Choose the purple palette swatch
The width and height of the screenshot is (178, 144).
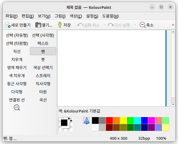tap(152, 128)
